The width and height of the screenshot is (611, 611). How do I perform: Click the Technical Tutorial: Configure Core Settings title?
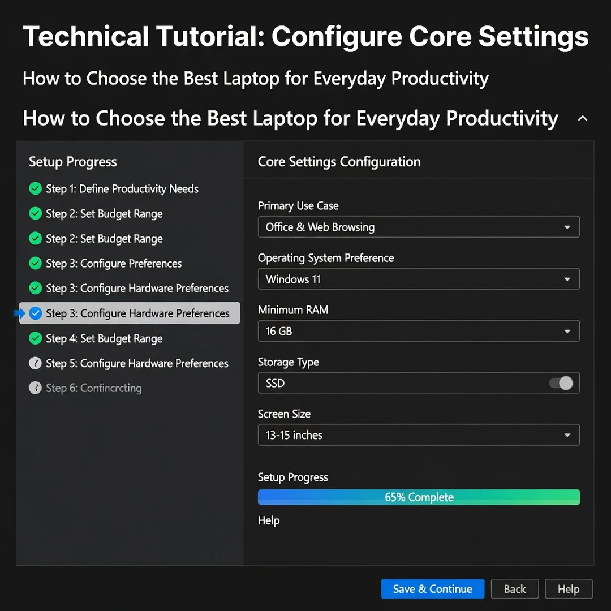305,37
